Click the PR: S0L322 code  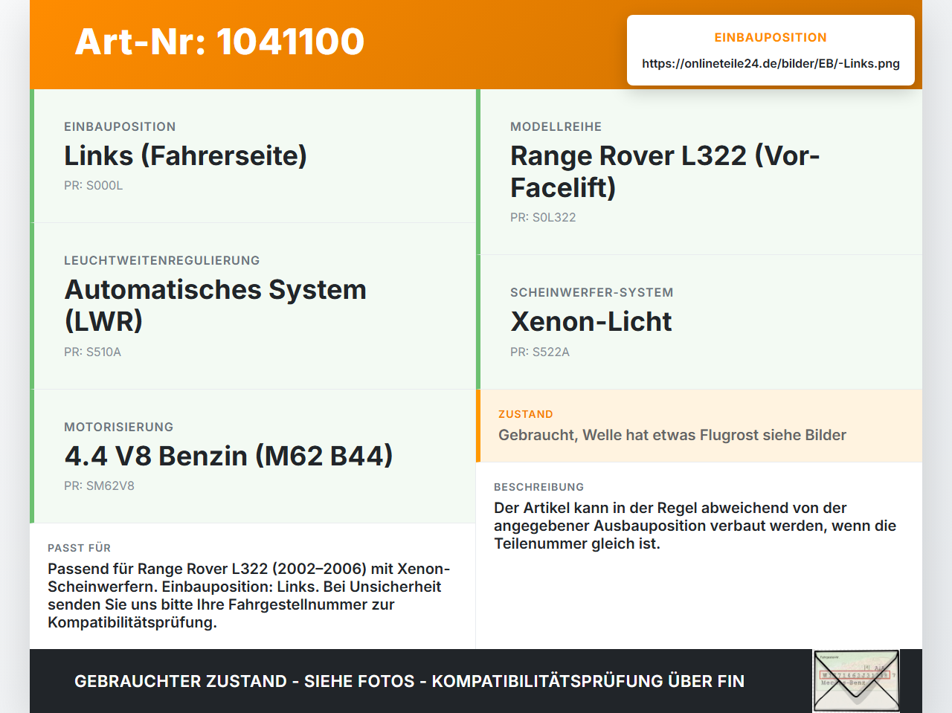pyautogui.click(x=543, y=218)
